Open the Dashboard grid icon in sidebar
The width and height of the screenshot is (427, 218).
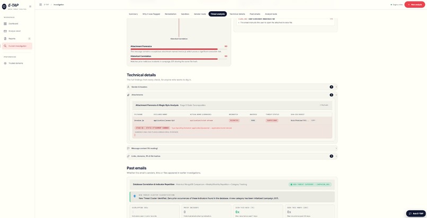tap(5, 24)
